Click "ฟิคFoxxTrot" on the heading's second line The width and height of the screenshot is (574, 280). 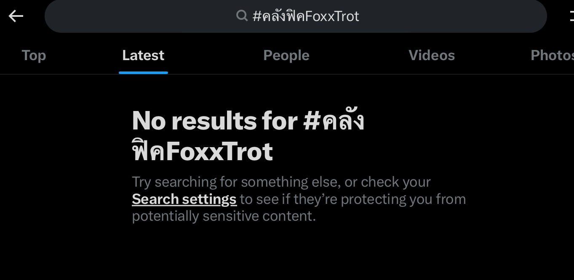coord(202,151)
